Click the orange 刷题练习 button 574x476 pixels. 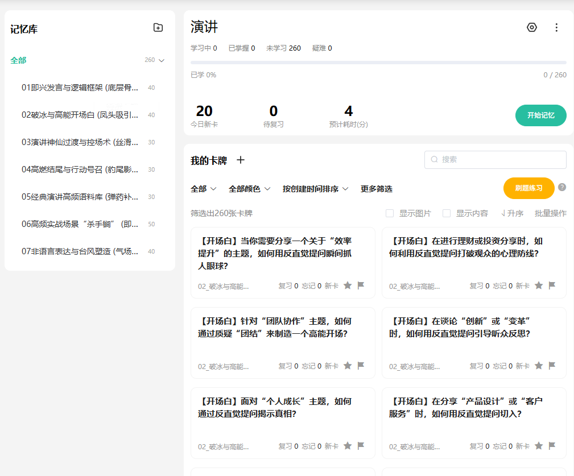(528, 188)
